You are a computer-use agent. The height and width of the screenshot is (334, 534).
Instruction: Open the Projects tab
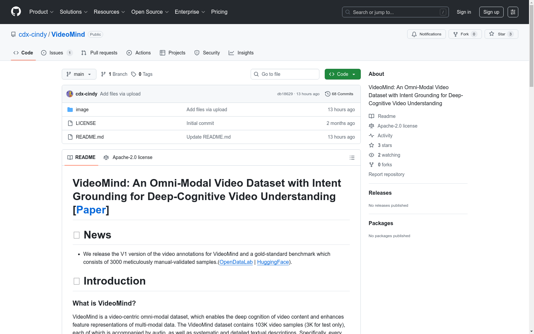point(173,53)
